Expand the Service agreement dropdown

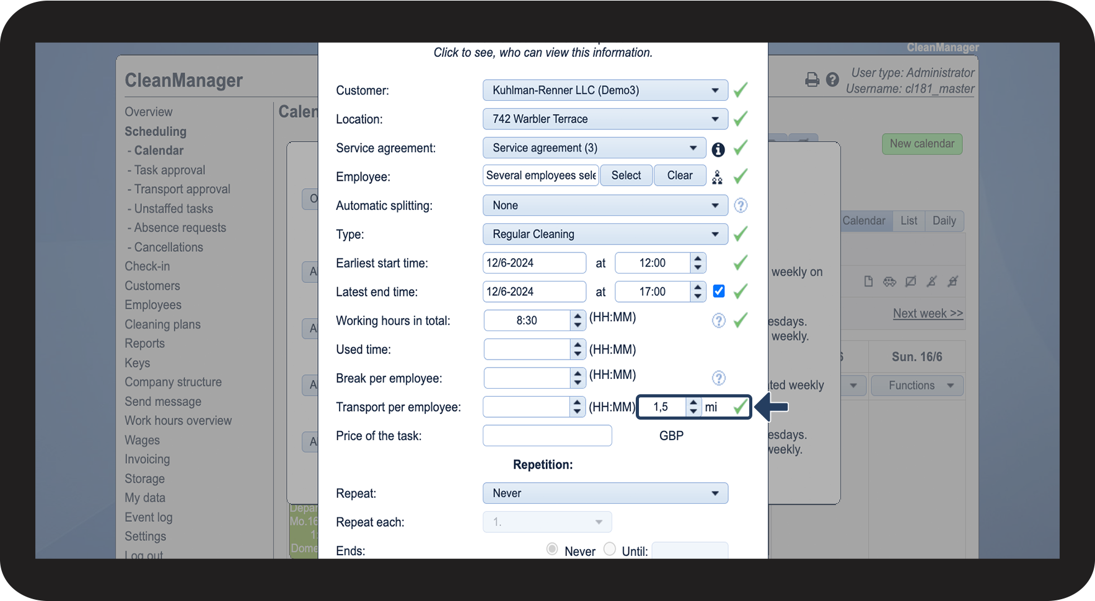tap(594, 148)
